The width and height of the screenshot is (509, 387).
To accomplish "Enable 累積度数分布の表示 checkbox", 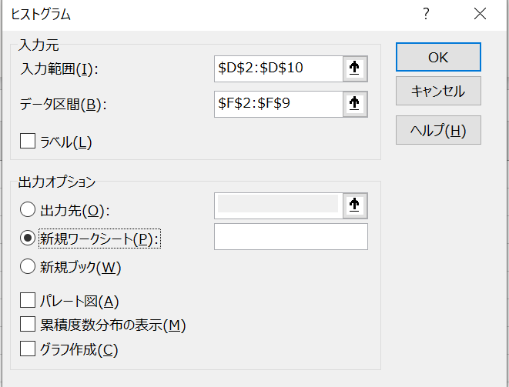I will tap(28, 325).
